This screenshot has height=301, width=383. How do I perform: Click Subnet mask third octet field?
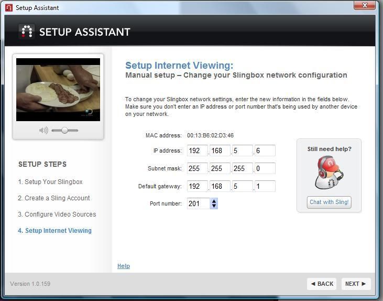tap(242, 168)
